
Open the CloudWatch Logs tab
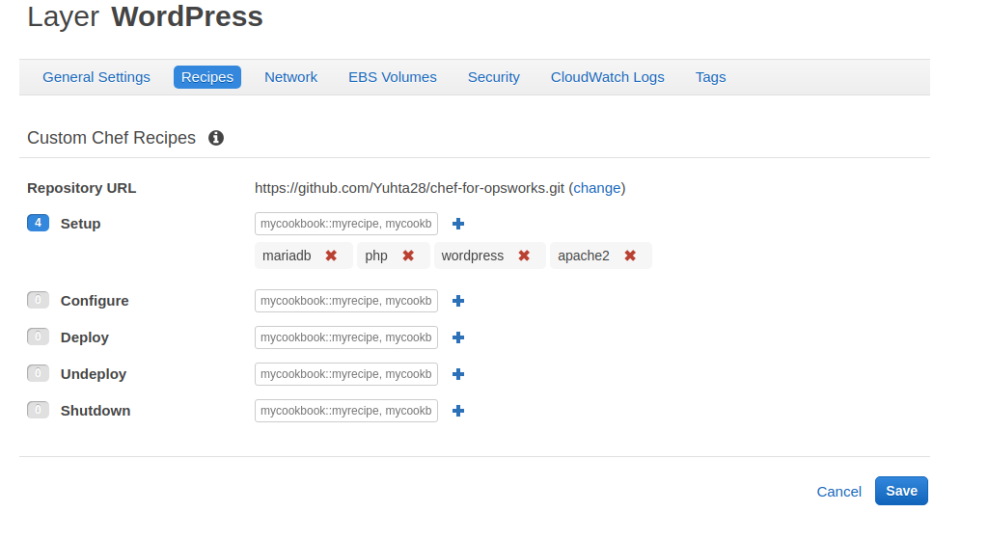click(x=608, y=77)
